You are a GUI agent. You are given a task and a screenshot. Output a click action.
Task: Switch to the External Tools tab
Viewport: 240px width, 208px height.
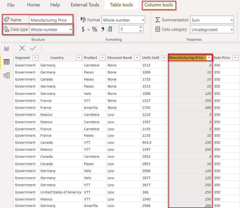pos(85,5)
